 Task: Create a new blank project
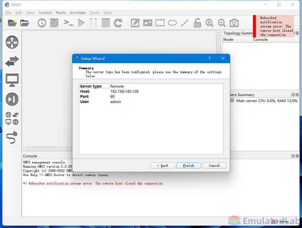coord(12,23)
